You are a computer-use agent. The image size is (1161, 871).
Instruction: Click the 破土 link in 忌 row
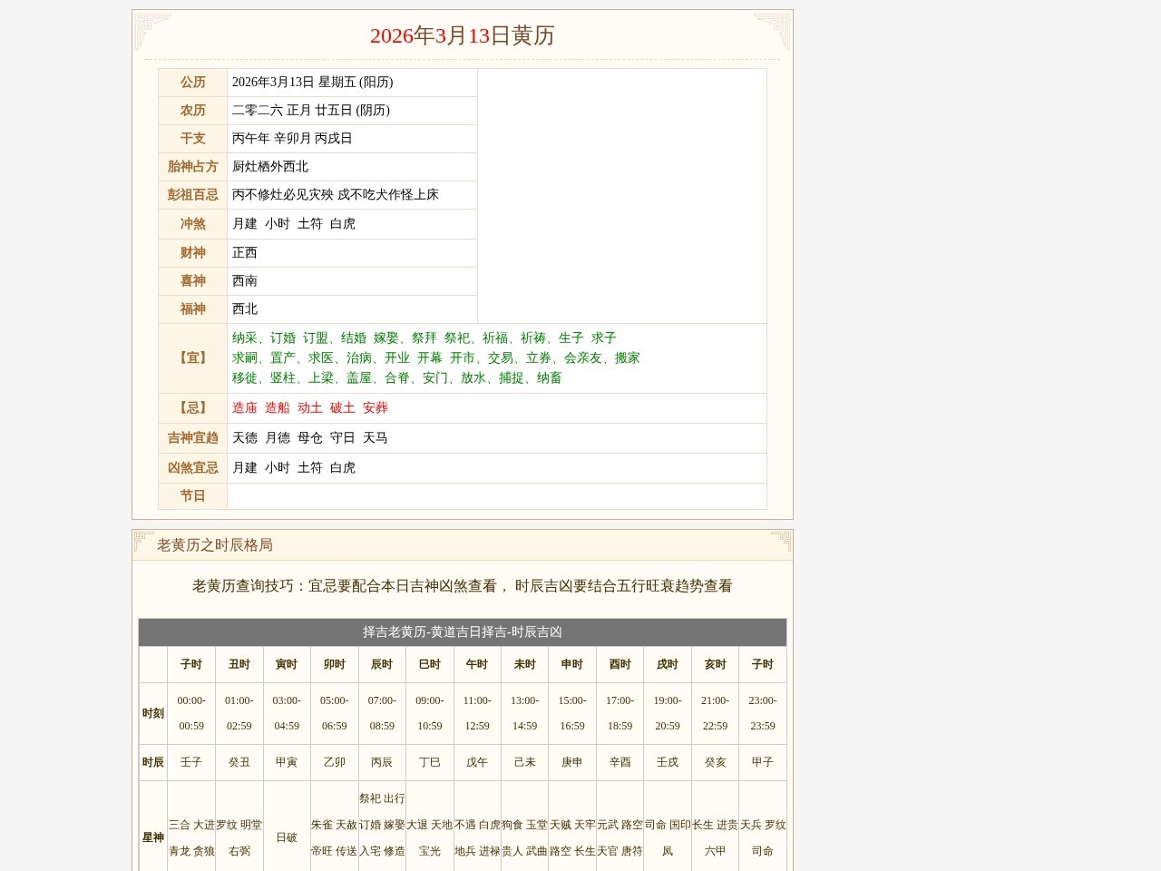(x=342, y=407)
